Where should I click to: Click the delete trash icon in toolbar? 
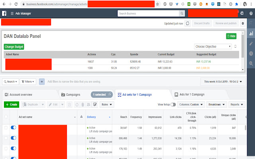(x=82, y=105)
